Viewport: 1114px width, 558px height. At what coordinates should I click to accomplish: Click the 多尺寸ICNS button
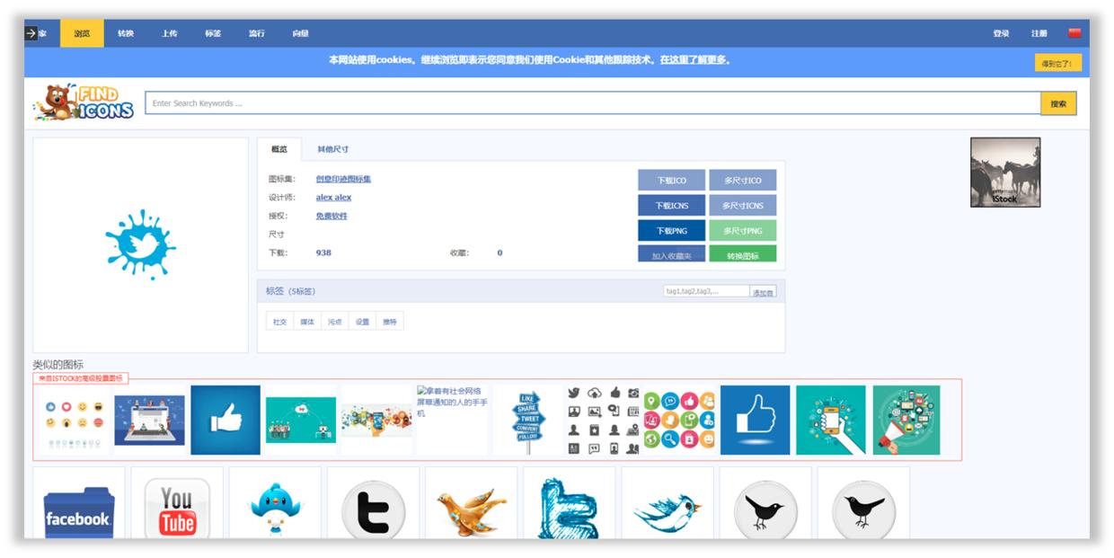(743, 206)
